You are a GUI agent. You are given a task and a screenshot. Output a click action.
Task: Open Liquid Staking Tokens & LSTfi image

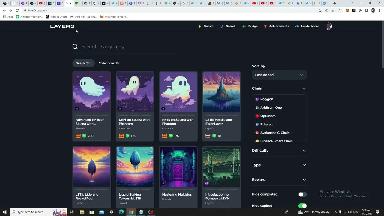[x=135, y=167]
